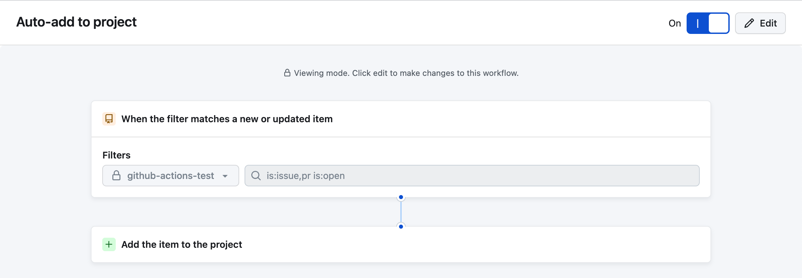Toggle the workflow On switch
The height and width of the screenshot is (278, 802).
point(708,23)
